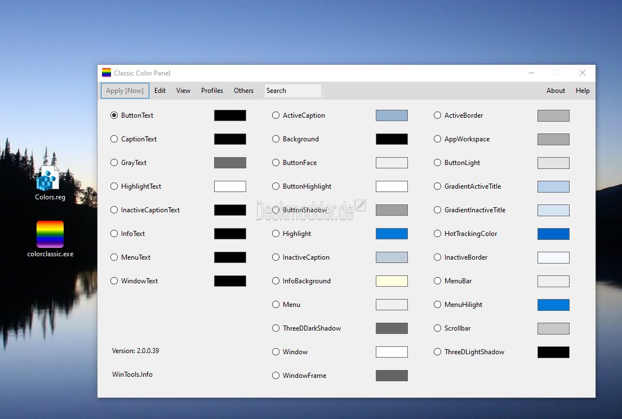
Task: Click the blue Highlight color swatch
Action: [x=392, y=234]
